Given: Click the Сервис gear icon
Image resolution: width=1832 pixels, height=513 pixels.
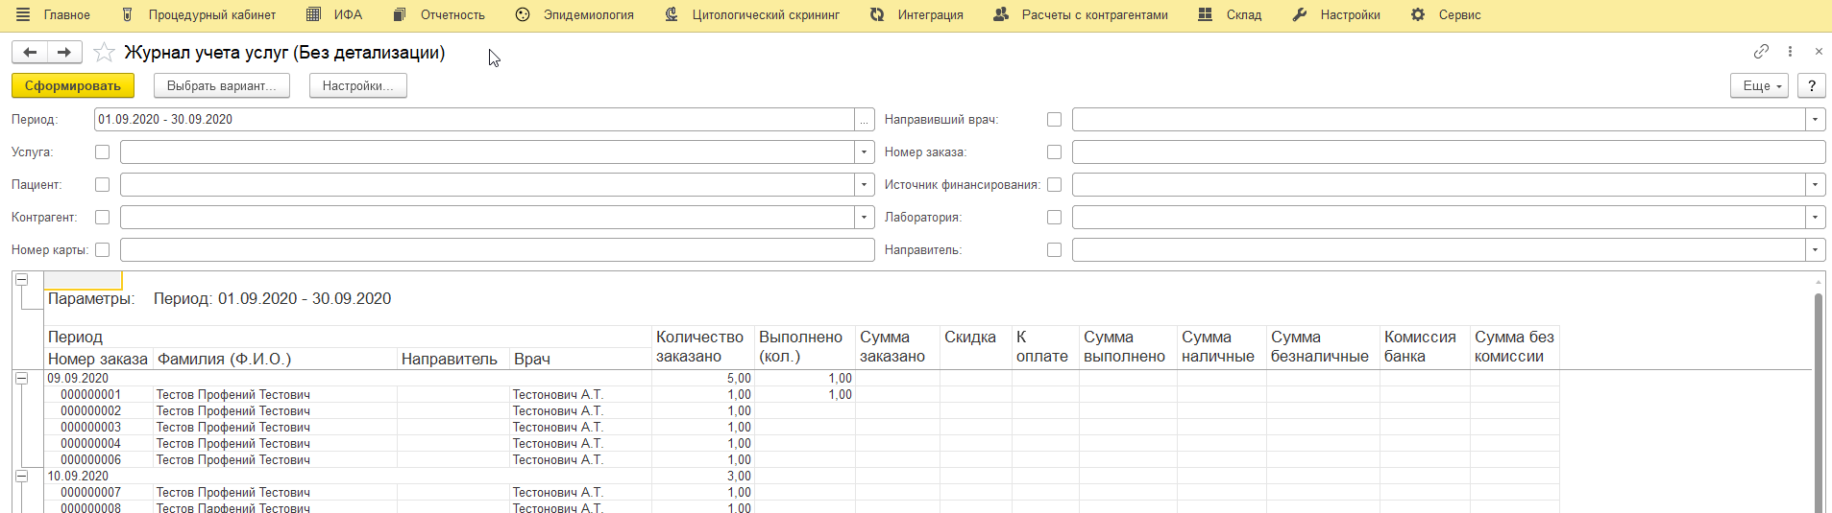Looking at the screenshot, I should (1418, 15).
